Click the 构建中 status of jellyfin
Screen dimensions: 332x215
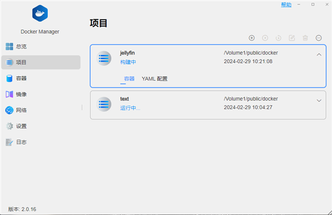pos(128,62)
